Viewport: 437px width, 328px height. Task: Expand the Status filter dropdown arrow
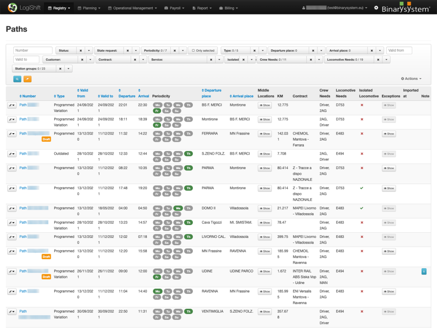pos(89,50)
